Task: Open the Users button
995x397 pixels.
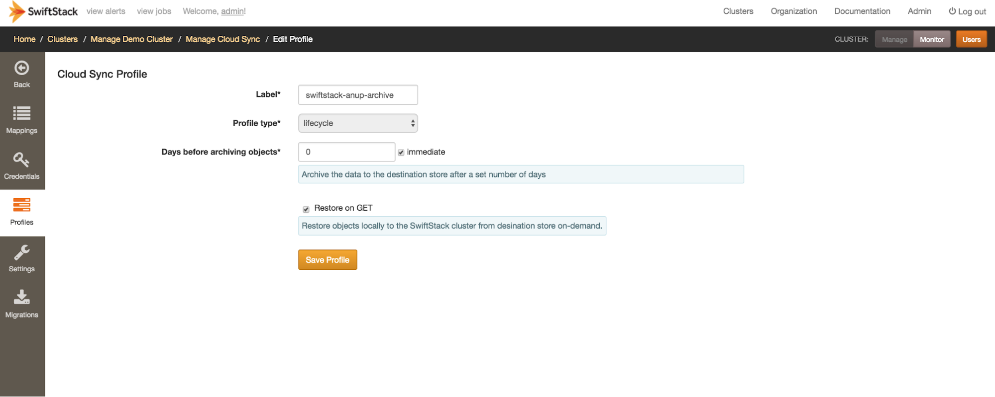Action: 971,40
